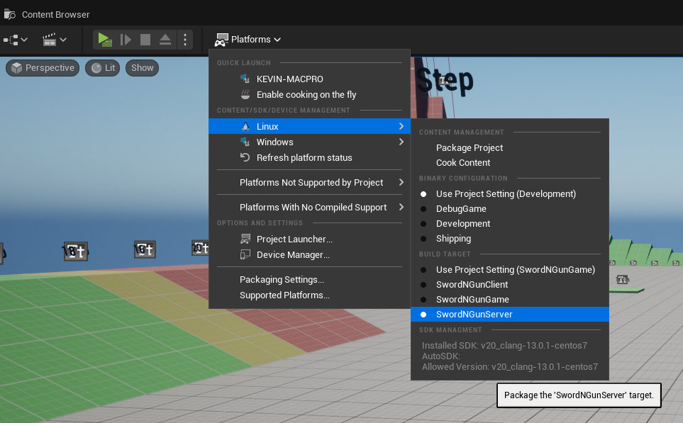This screenshot has height=423, width=683.
Task: Open Project Launcher
Action: tap(309, 239)
